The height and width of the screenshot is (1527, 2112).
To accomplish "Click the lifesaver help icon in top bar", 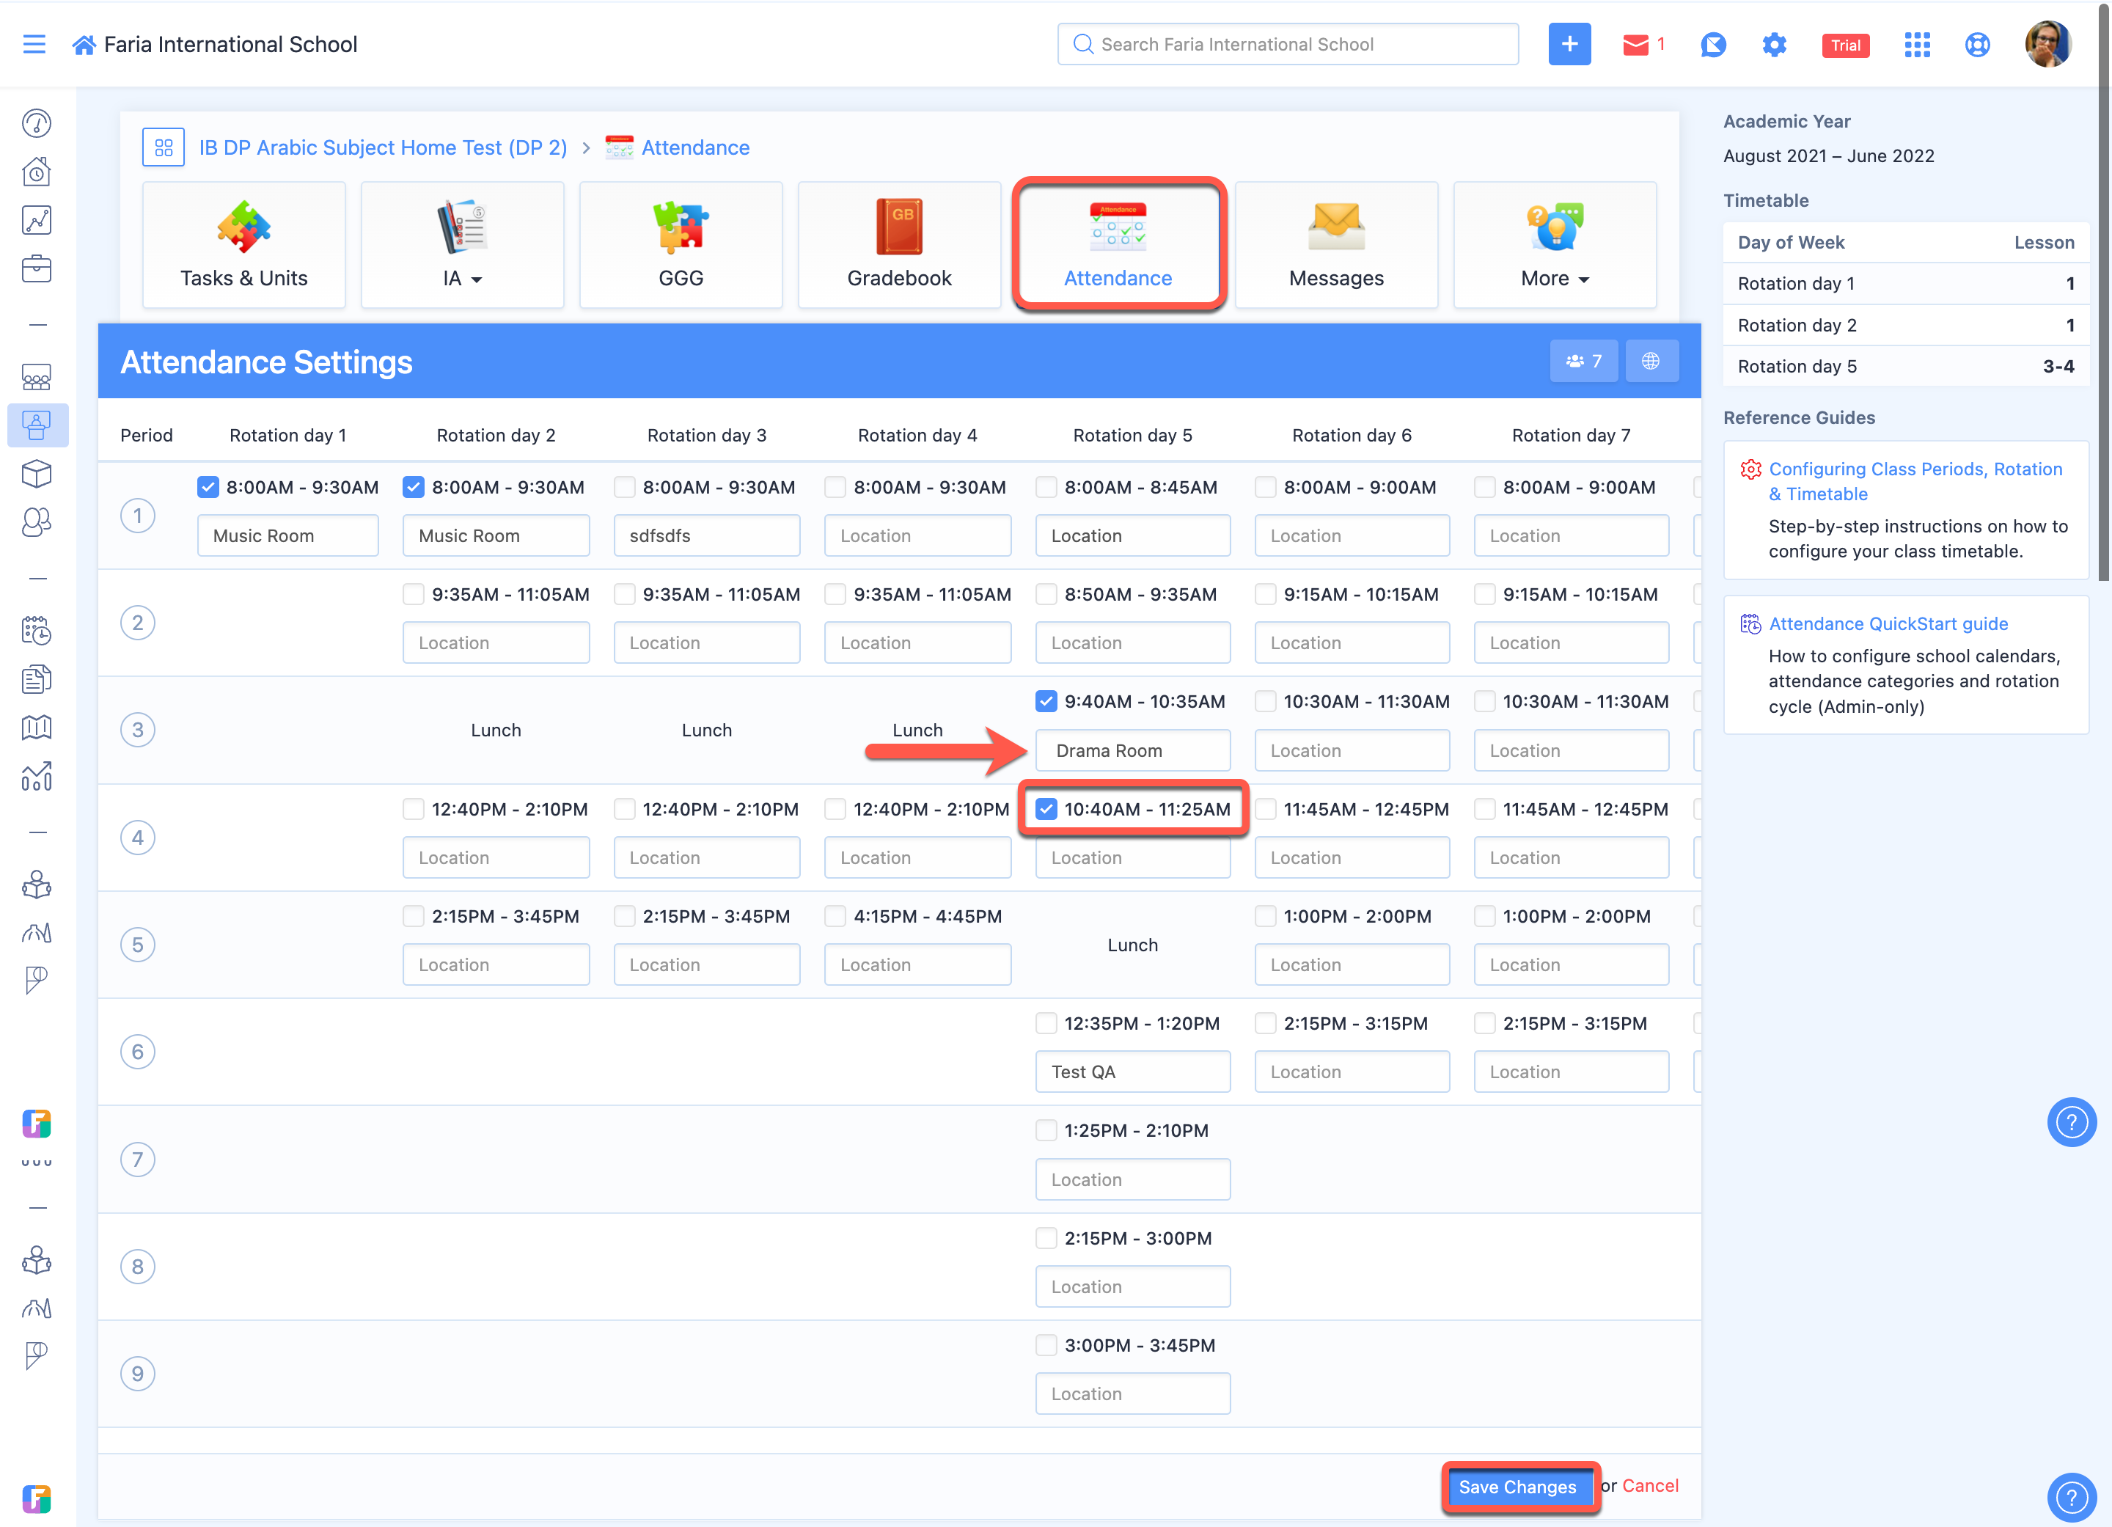I will click(x=1977, y=45).
